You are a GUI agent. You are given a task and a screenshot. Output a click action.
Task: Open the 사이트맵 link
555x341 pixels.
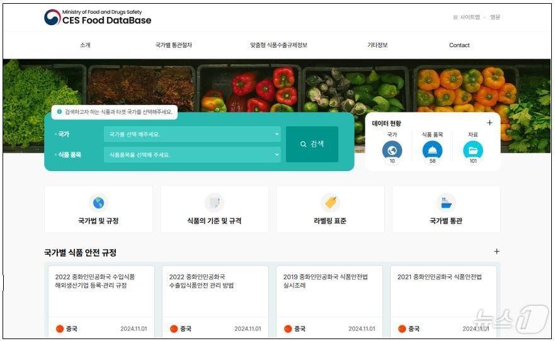point(466,17)
